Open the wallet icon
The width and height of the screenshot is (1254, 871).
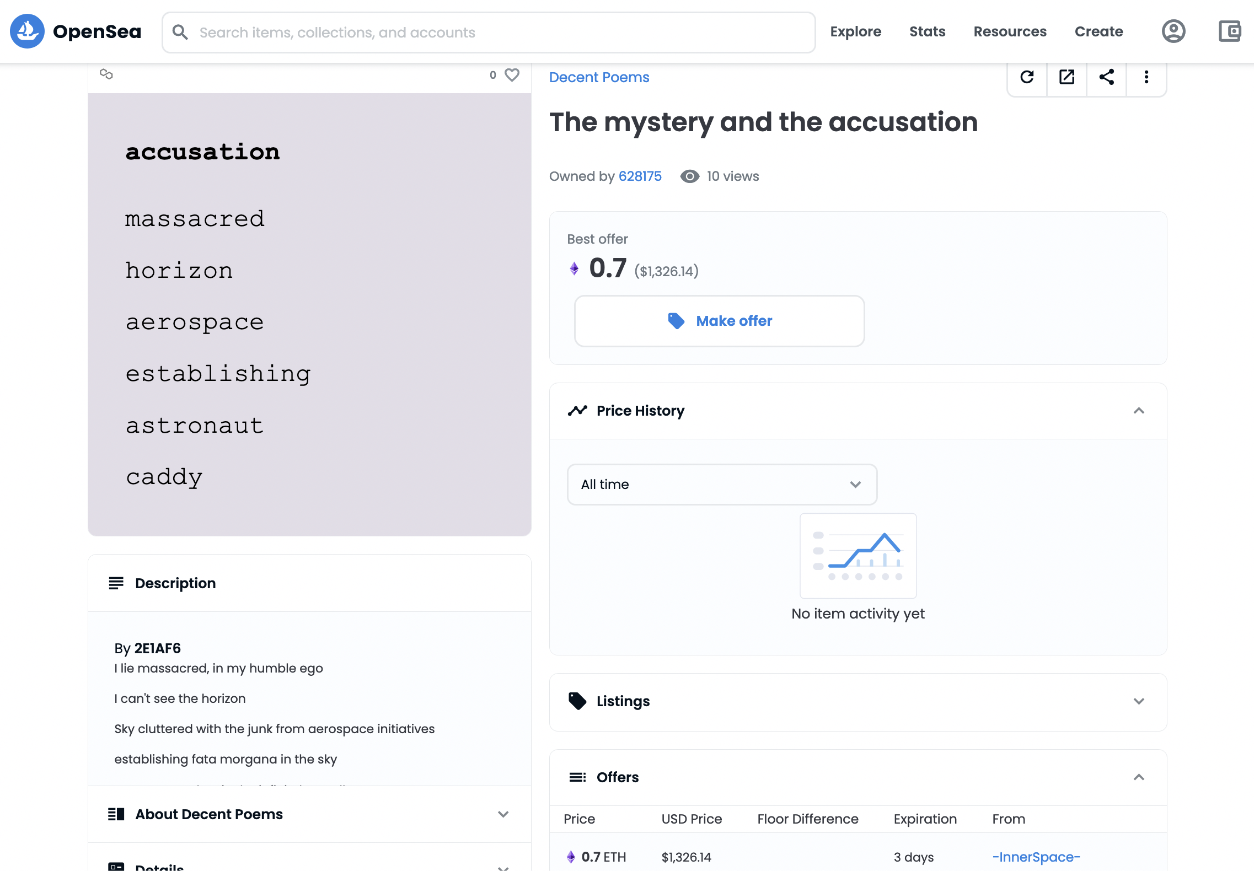coord(1229,31)
